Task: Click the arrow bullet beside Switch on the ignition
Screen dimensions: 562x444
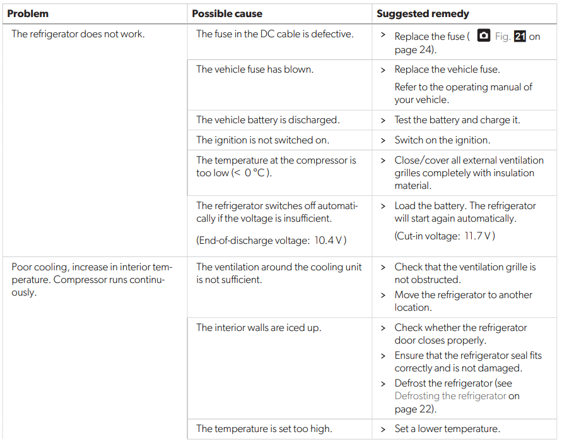Action: 383,140
